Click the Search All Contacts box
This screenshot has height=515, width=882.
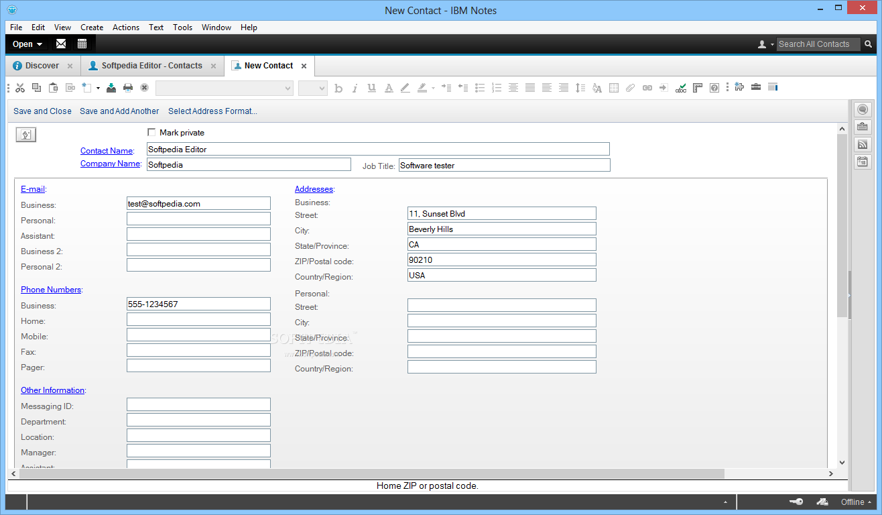pyautogui.click(x=819, y=44)
